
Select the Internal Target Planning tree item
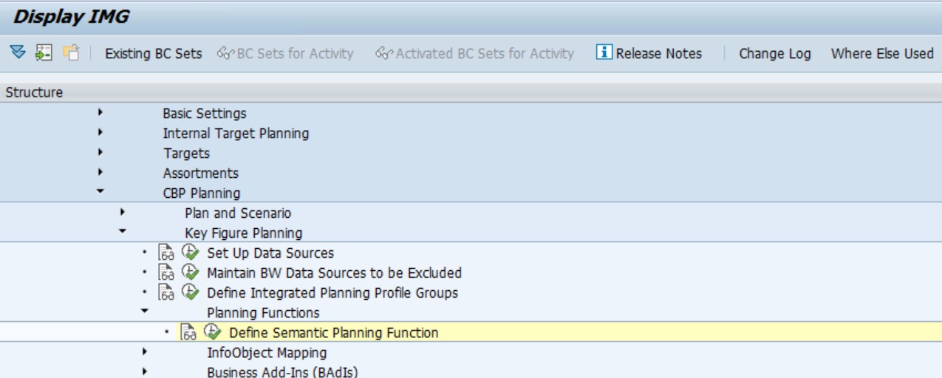click(236, 134)
